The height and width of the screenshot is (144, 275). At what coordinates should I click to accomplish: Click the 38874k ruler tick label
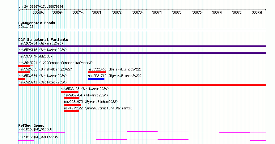pyautogui.click(x=158, y=12)
